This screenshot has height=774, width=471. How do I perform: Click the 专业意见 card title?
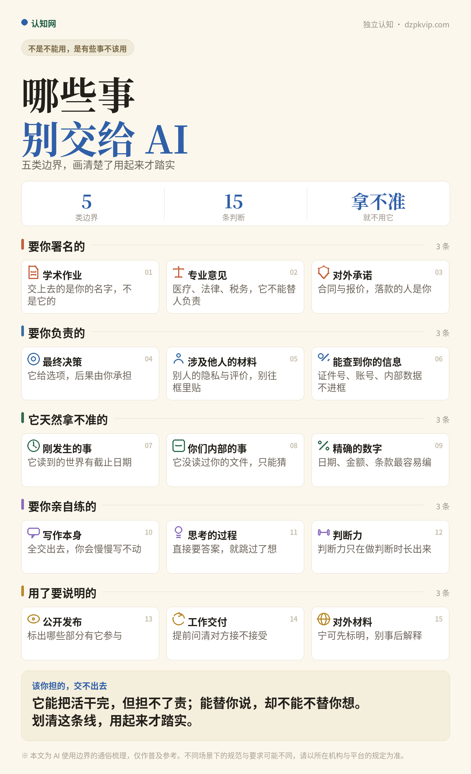[x=207, y=275]
